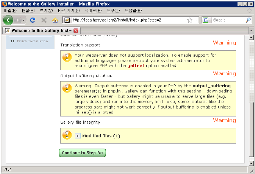Click the Google search input box
The width and height of the screenshot is (255, 174).
coord(228,20)
